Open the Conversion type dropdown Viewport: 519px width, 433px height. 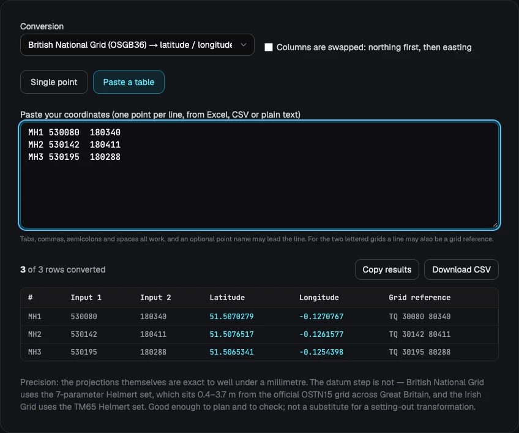[137, 45]
